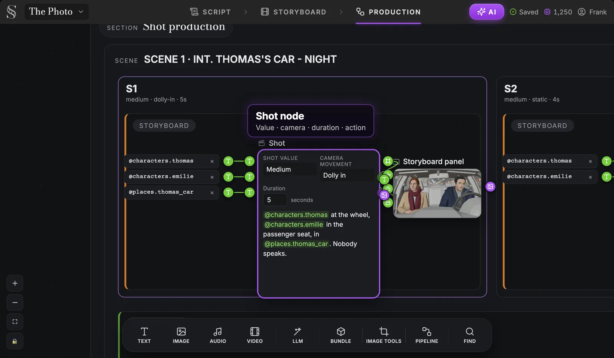Click the S1 STORYBOARD pill label
The height and width of the screenshot is (358, 614).
tap(164, 126)
